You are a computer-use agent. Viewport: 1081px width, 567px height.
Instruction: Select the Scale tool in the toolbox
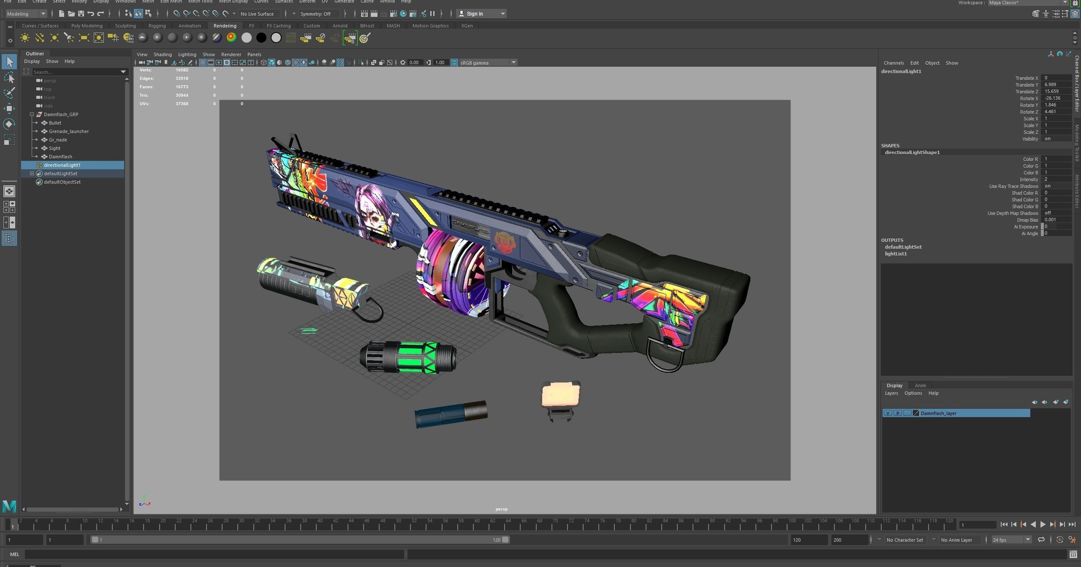click(x=9, y=140)
